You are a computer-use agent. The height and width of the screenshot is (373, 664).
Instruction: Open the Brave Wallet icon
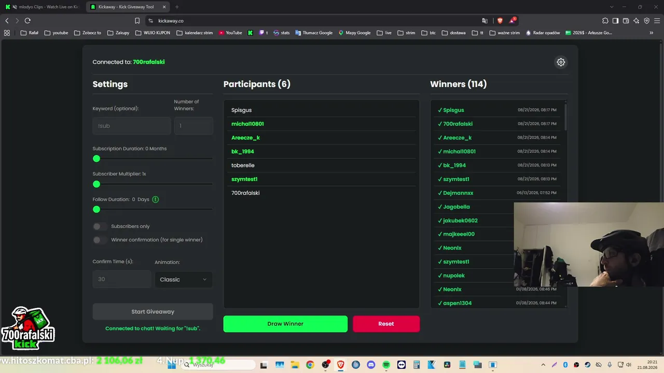[626, 21]
